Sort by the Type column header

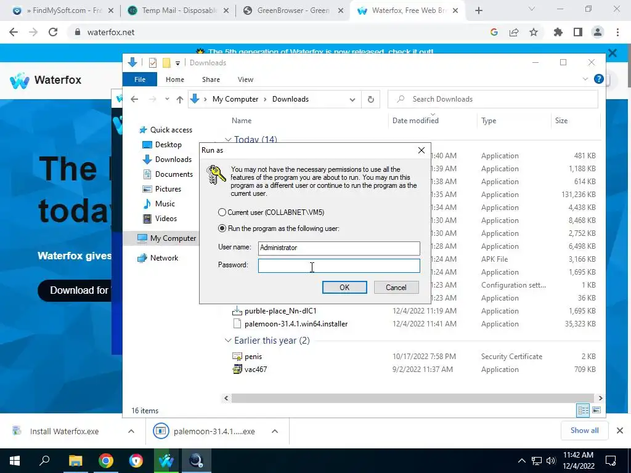[489, 121]
